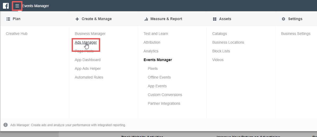Click the Plan column heading

[x=17, y=19]
